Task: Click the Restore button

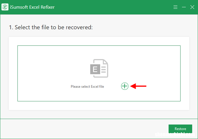Action: [180, 129]
